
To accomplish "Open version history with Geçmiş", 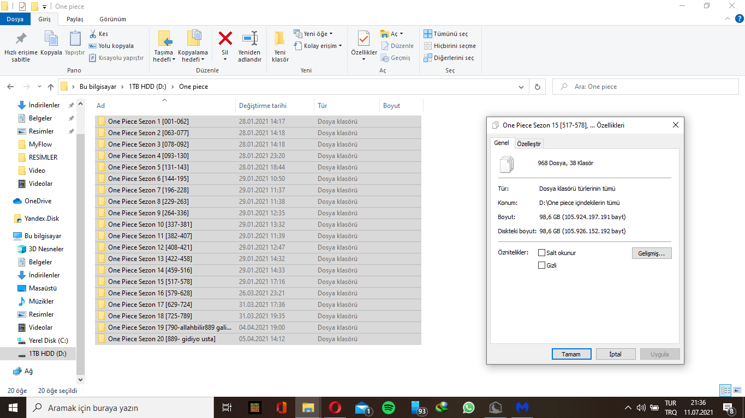I will coord(396,58).
